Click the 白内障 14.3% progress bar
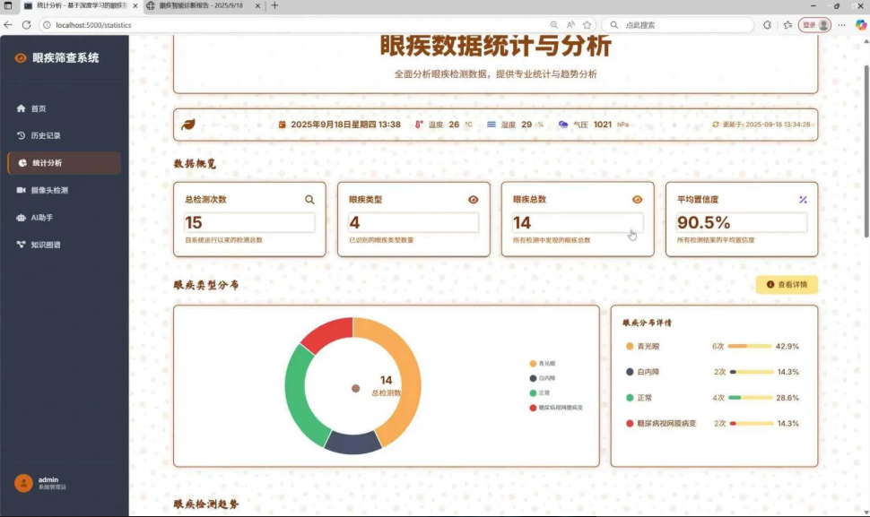Screen dimensions: 870x517 752,372
